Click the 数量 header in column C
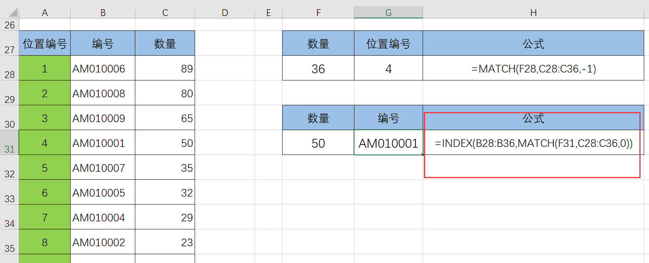Viewport: 649px width, 263px height. tap(165, 43)
